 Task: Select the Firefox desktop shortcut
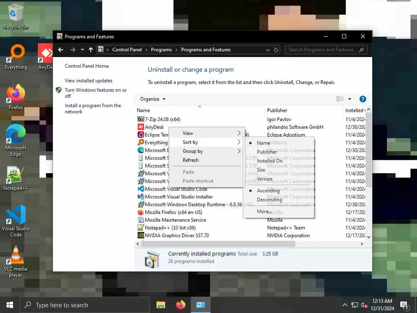coord(16,97)
